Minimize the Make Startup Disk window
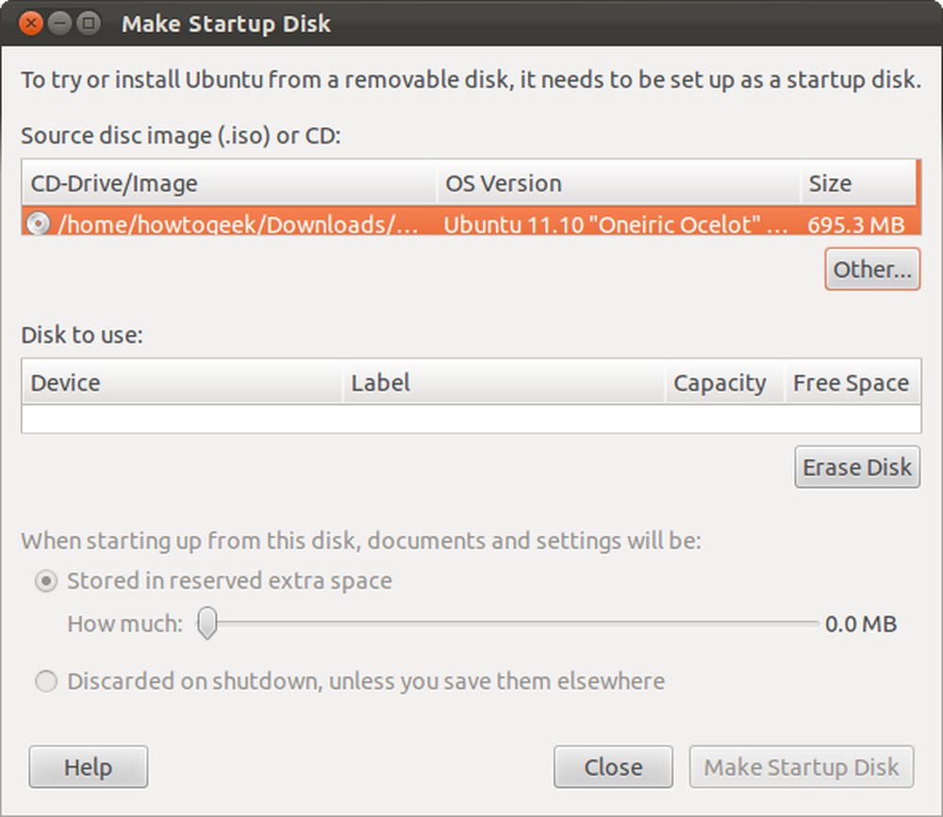 [59, 24]
